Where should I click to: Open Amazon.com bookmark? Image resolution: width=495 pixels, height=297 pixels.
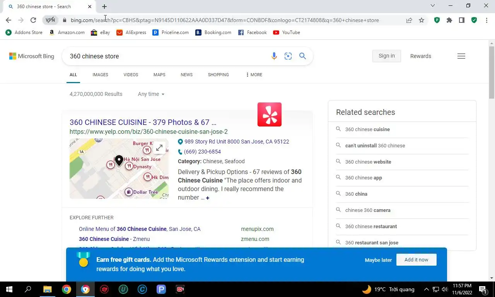click(x=67, y=32)
